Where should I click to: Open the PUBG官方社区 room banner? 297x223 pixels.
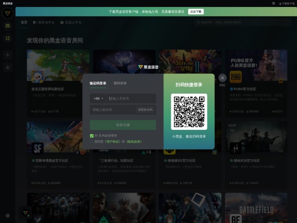(256, 65)
